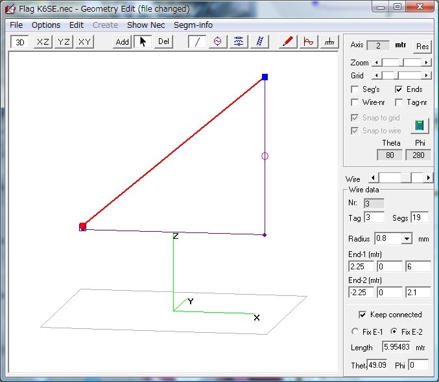Click the Phi view angle field showing 280

tap(418, 155)
